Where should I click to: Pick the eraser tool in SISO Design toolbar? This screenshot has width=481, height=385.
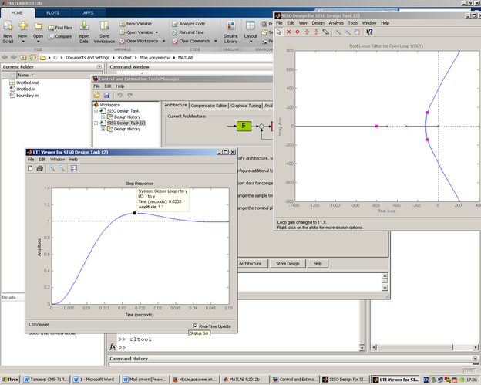click(327, 32)
